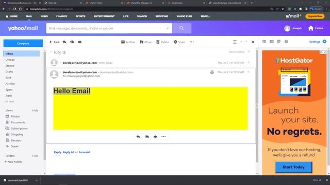
Task: Open Receipts view
Action: click(x=13, y=140)
